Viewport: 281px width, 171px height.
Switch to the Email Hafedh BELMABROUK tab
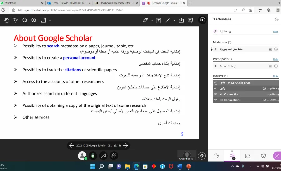point(69,3)
